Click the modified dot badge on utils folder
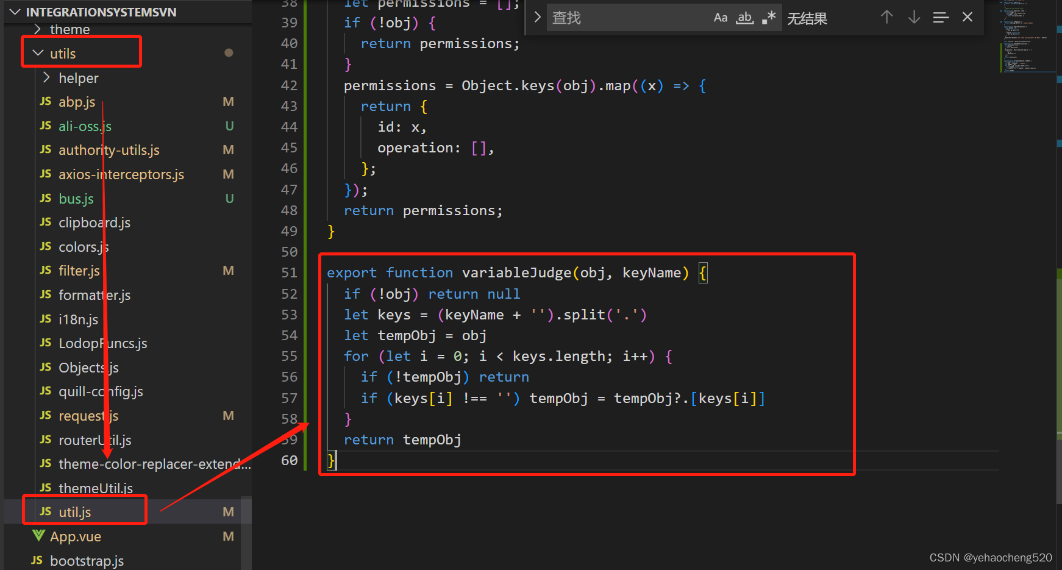The height and width of the screenshot is (570, 1062). 229,53
